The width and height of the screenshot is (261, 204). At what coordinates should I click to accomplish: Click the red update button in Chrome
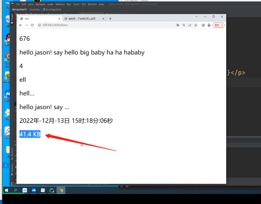click(x=219, y=25)
